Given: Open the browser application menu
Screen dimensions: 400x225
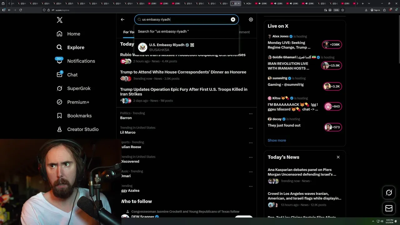Looking at the screenshot, I should 396,10.
